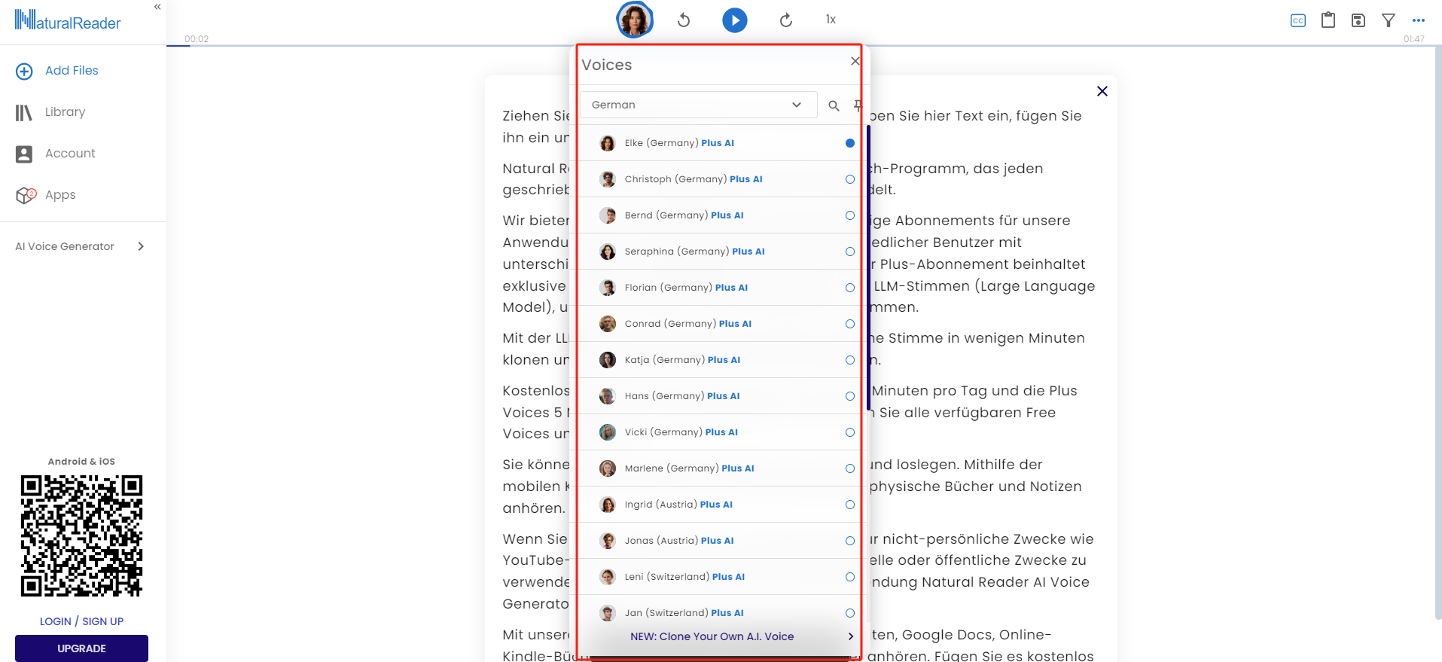Select the Conrad (Germany) voice radio
The width and height of the screenshot is (1442, 662).
click(850, 324)
